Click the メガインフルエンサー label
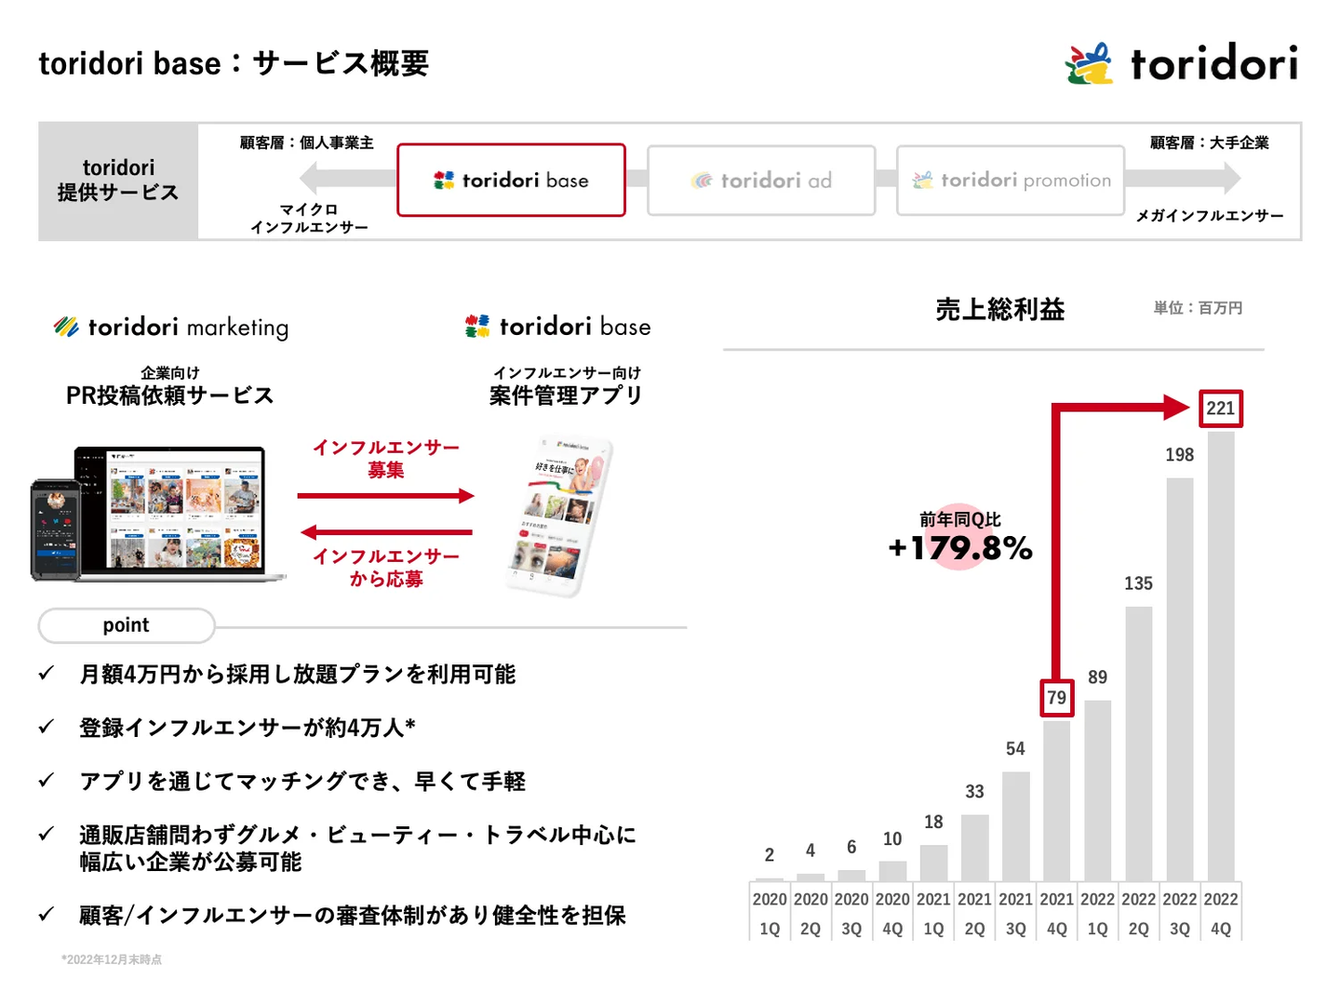 [1210, 215]
